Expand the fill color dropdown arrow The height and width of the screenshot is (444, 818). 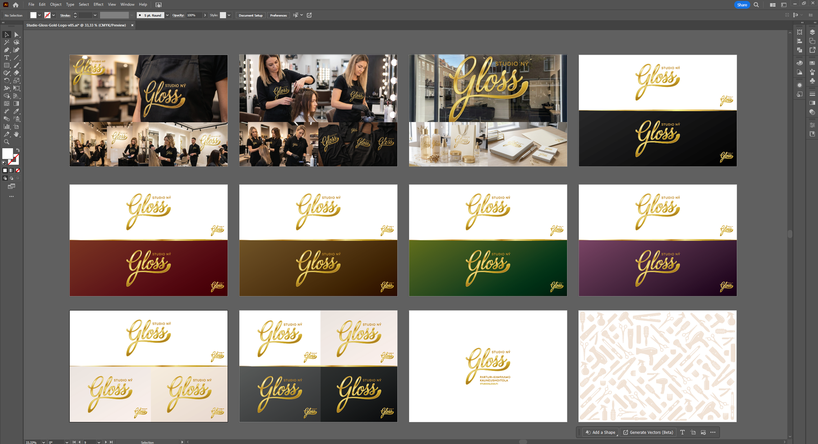click(x=39, y=15)
